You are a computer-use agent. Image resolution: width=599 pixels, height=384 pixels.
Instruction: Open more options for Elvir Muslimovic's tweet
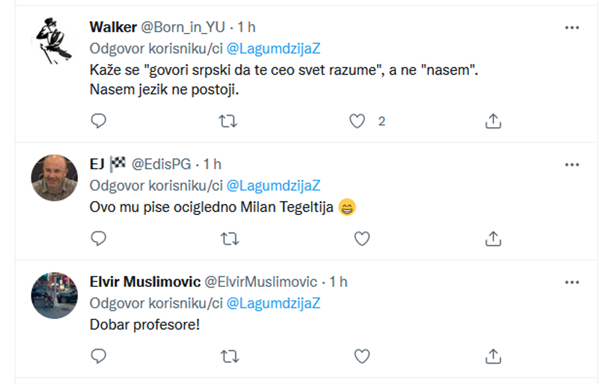coord(572,282)
